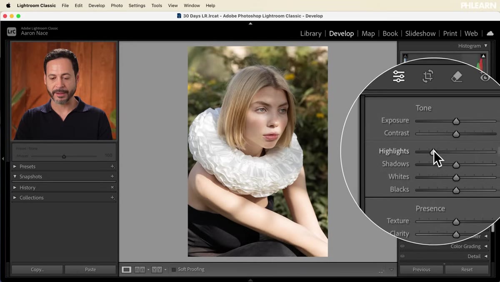500x282 pixels.
Task: Hide the top module picker panel
Action: [x=250, y=24]
